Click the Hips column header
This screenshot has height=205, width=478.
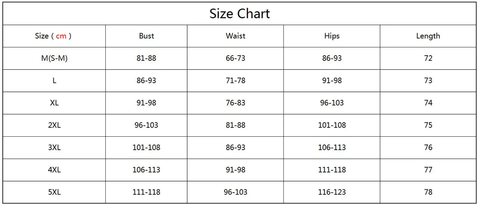[x=332, y=36]
